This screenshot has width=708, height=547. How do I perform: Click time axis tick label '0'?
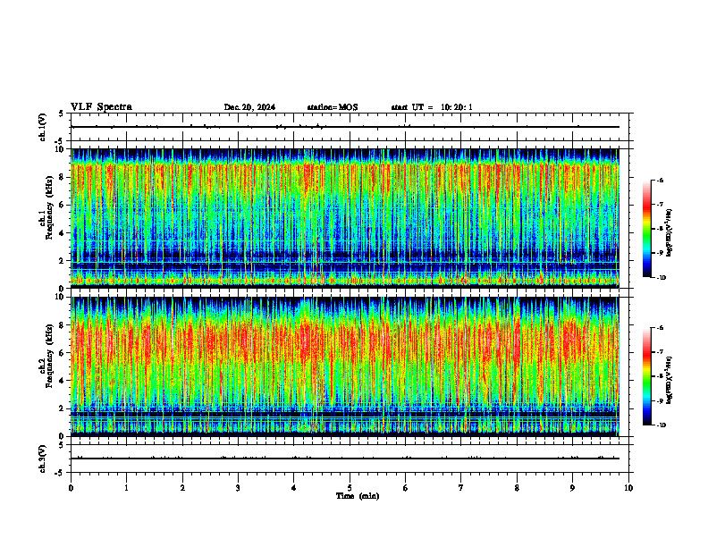(x=71, y=488)
